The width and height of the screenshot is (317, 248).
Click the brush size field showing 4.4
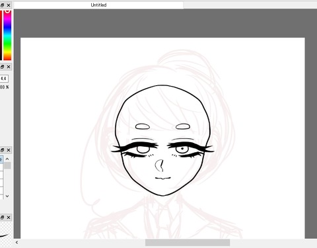pyautogui.click(x=4, y=78)
